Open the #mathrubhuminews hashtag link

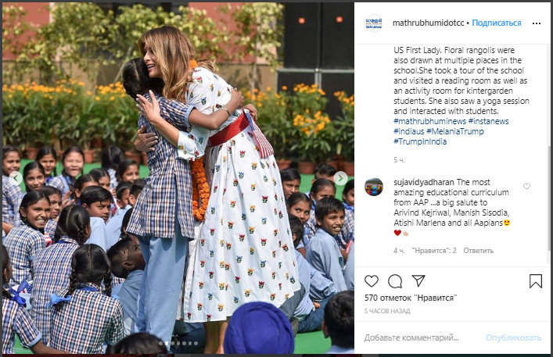pyautogui.click(x=429, y=121)
